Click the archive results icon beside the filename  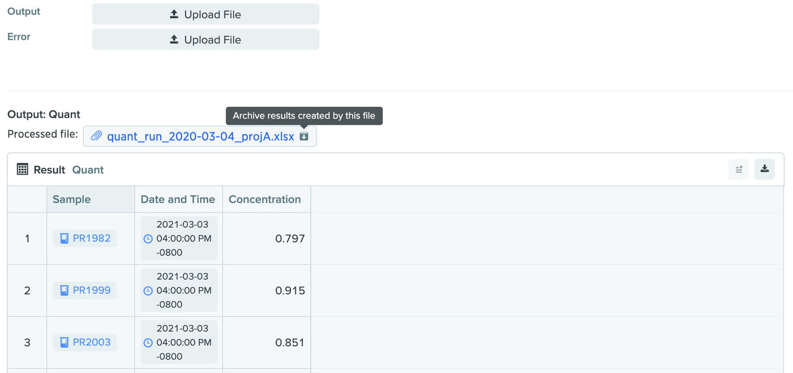tap(304, 137)
